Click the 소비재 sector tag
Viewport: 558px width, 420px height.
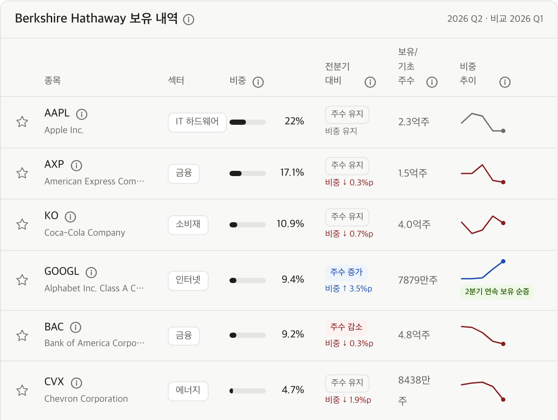pos(188,225)
